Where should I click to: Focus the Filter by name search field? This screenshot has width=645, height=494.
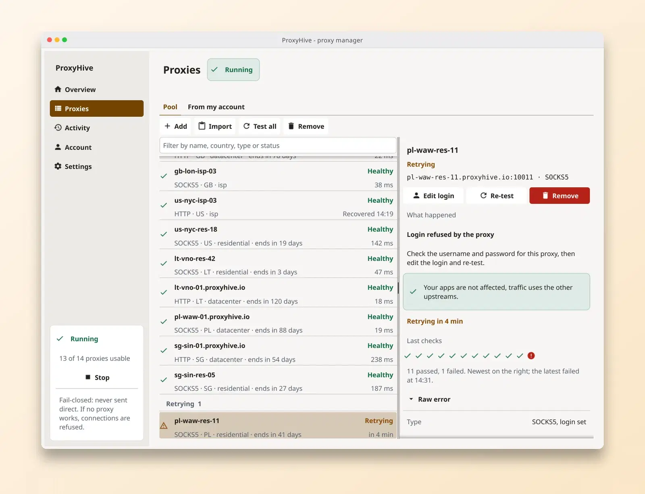click(x=278, y=145)
